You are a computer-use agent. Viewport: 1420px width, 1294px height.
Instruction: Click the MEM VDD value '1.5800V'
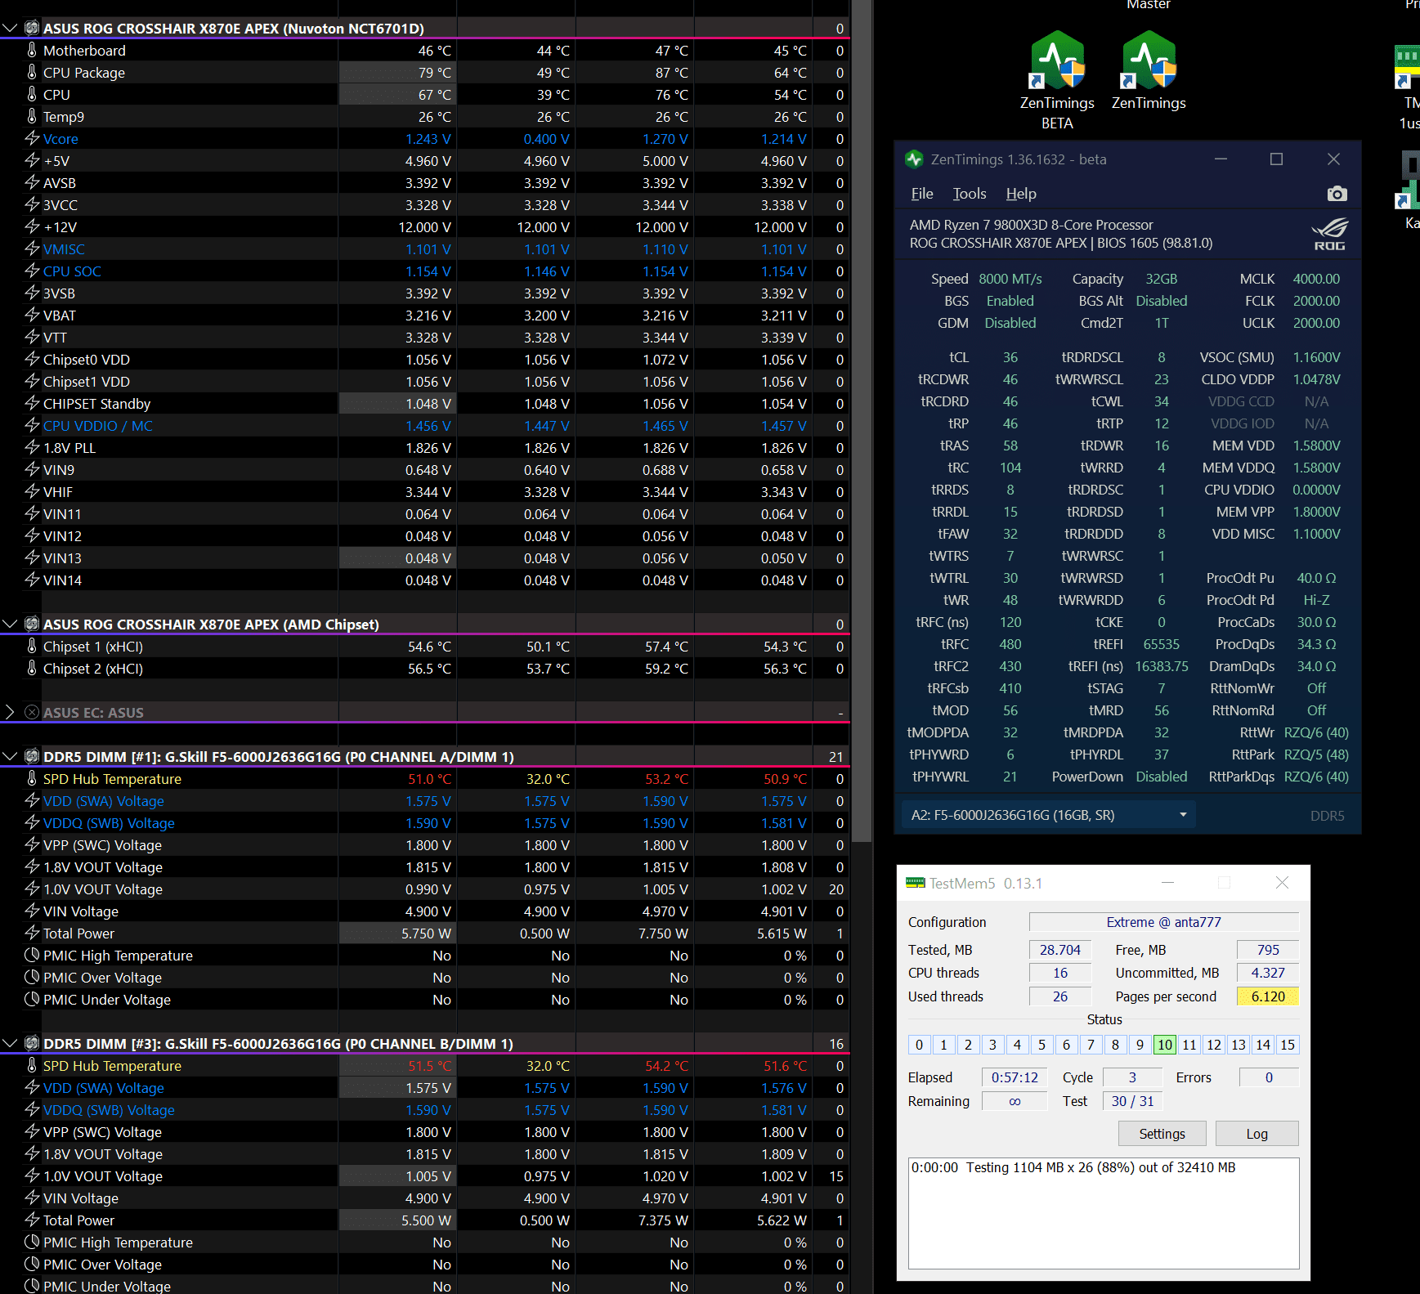[1316, 446]
